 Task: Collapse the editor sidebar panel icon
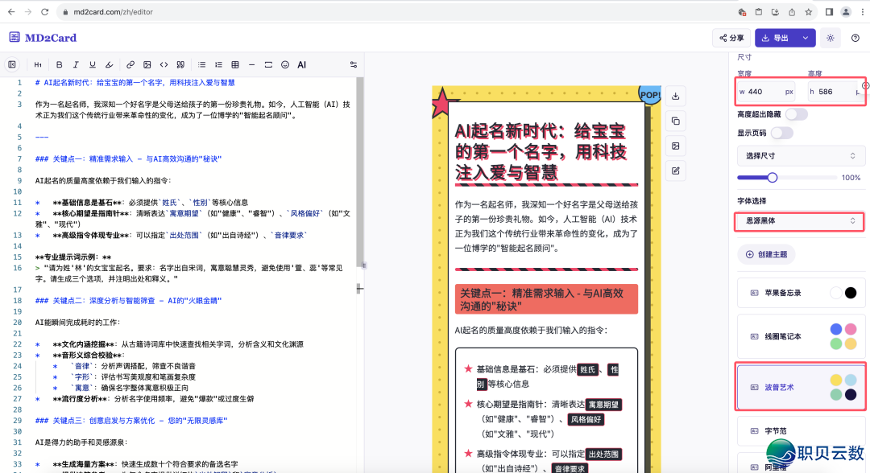click(x=11, y=65)
